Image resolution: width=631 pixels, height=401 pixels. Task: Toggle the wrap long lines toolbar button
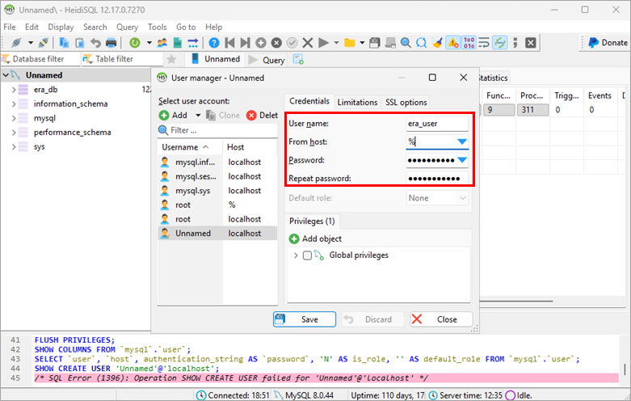pyautogui.click(x=484, y=43)
